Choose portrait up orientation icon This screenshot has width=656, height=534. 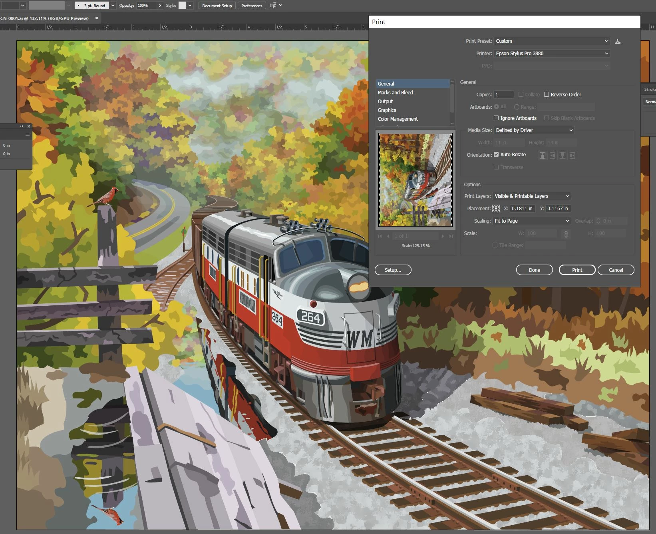(542, 155)
